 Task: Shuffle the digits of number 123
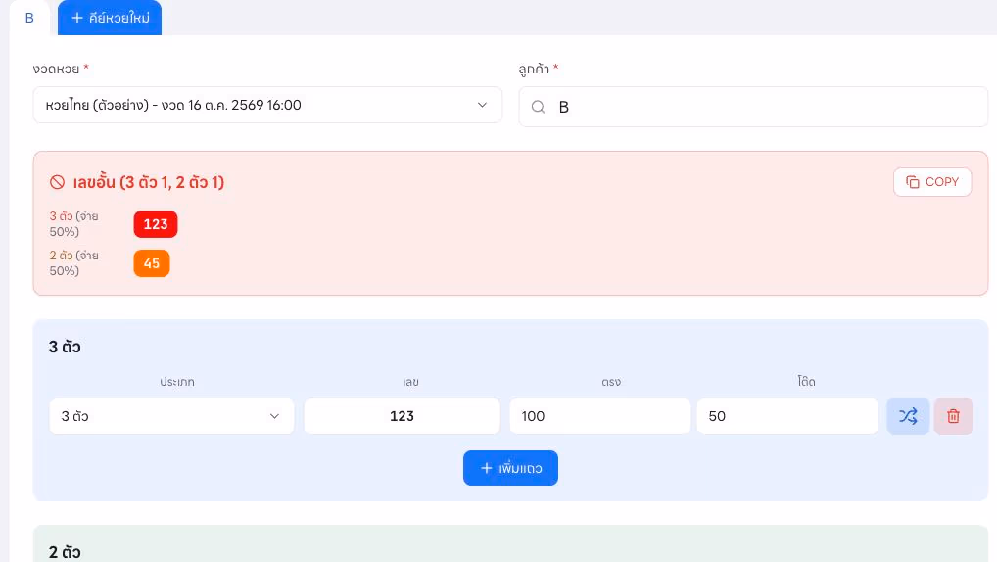pos(908,416)
